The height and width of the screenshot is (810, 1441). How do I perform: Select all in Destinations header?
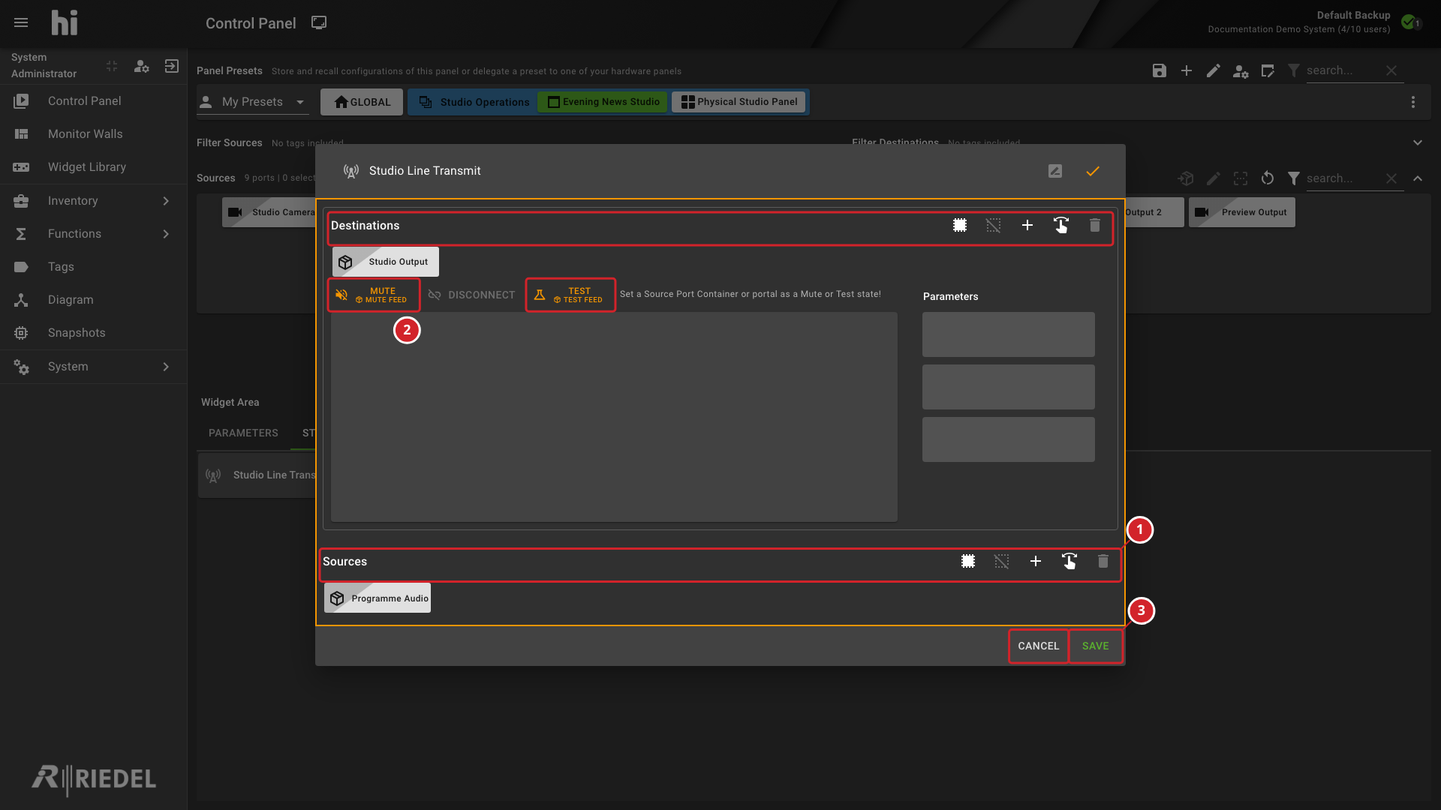960,225
